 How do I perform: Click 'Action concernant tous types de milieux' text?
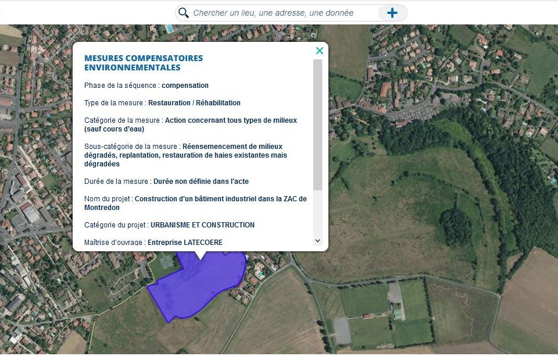coord(231,120)
